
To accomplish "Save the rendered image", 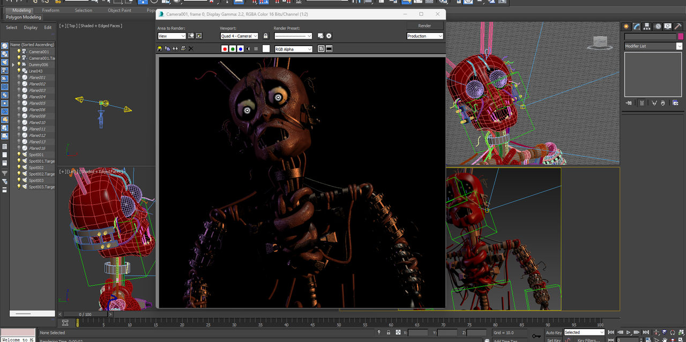I will [159, 48].
